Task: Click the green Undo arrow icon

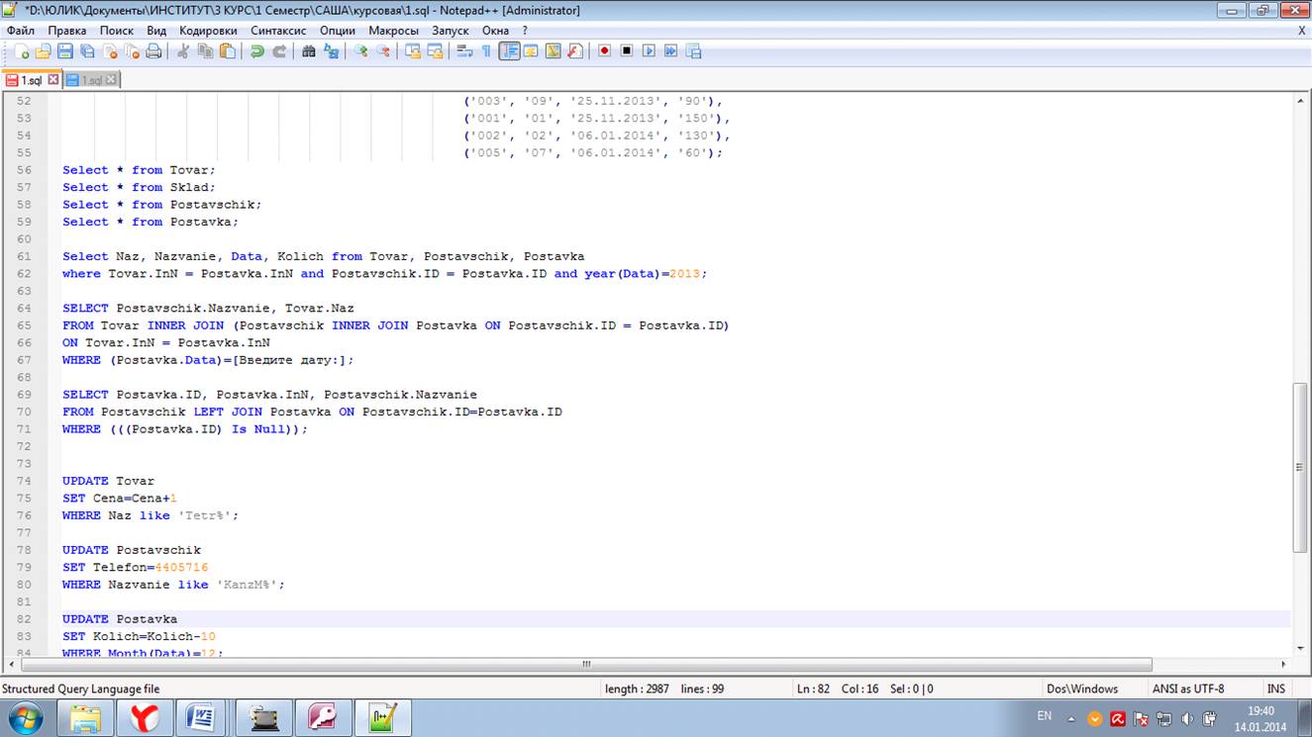Action: [256, 51]
